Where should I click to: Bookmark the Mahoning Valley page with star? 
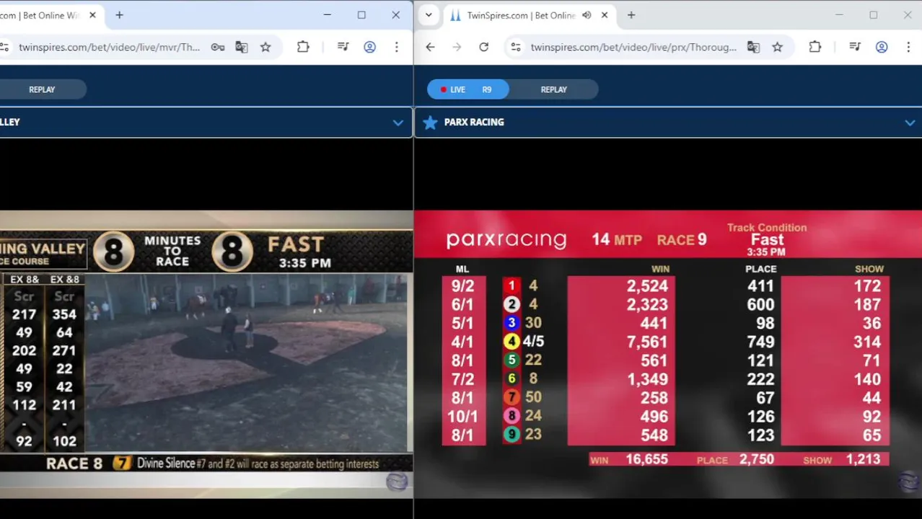[x=265, y=47]
